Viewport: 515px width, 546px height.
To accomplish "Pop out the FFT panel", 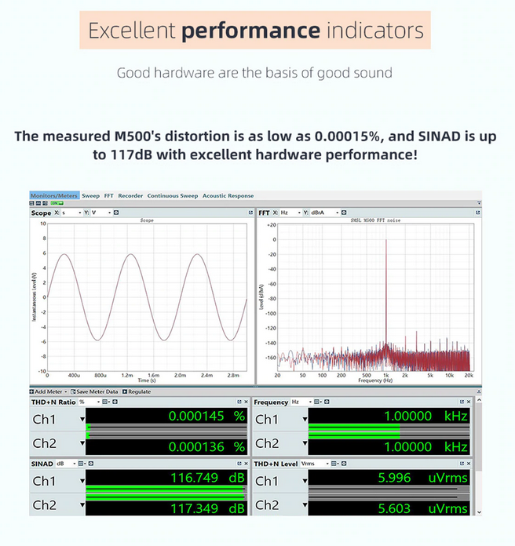I will (478, 213).
